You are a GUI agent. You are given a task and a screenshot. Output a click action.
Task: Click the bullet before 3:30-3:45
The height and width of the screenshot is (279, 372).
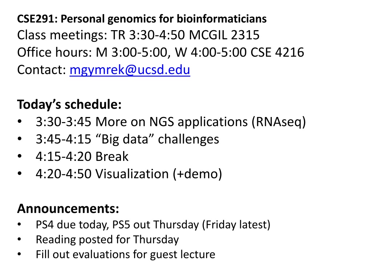[20, 121]
